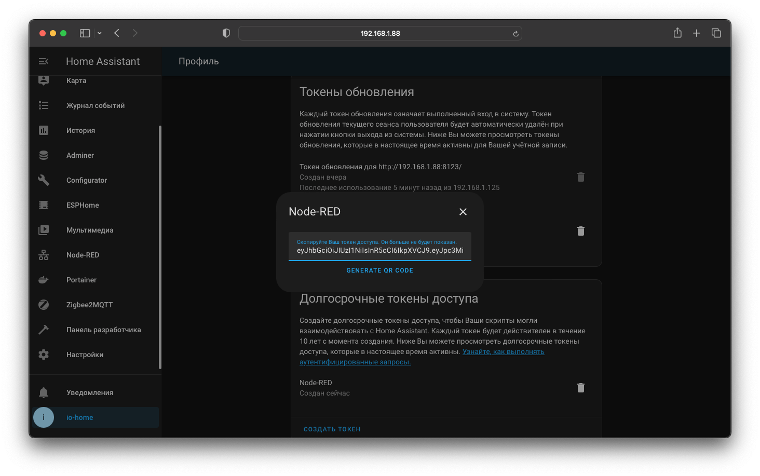Open Панель разработчика developer tools icon
The image size is (760, 476).
44,330
